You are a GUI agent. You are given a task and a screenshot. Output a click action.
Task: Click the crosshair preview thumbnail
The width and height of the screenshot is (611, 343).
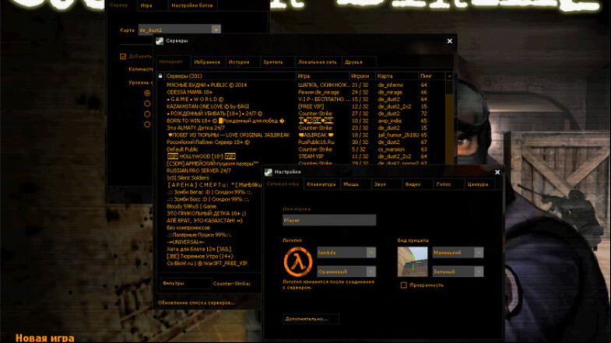click(x=413, y=261)
